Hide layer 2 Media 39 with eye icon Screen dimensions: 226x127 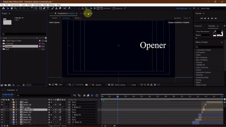pyautogui.click(x=2, y=105)
